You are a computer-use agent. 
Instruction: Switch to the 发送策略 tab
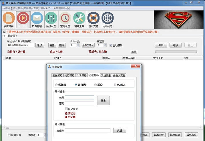point(57,76)
